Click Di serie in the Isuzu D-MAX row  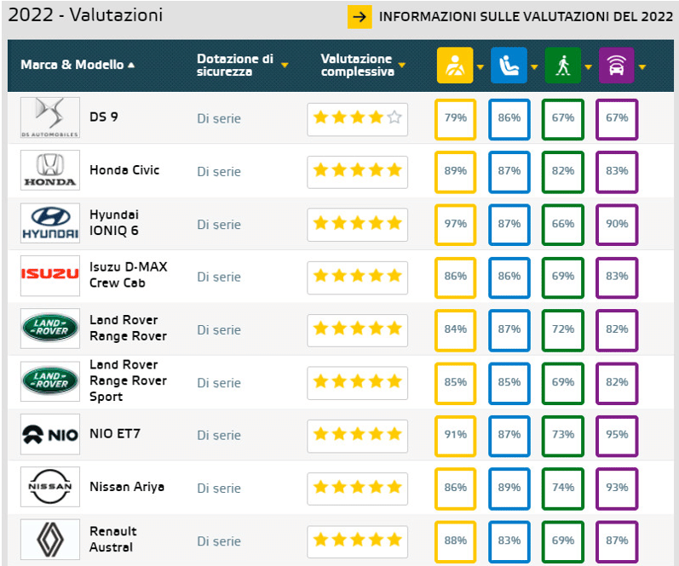pyautogui.click(x=219, y=277)
